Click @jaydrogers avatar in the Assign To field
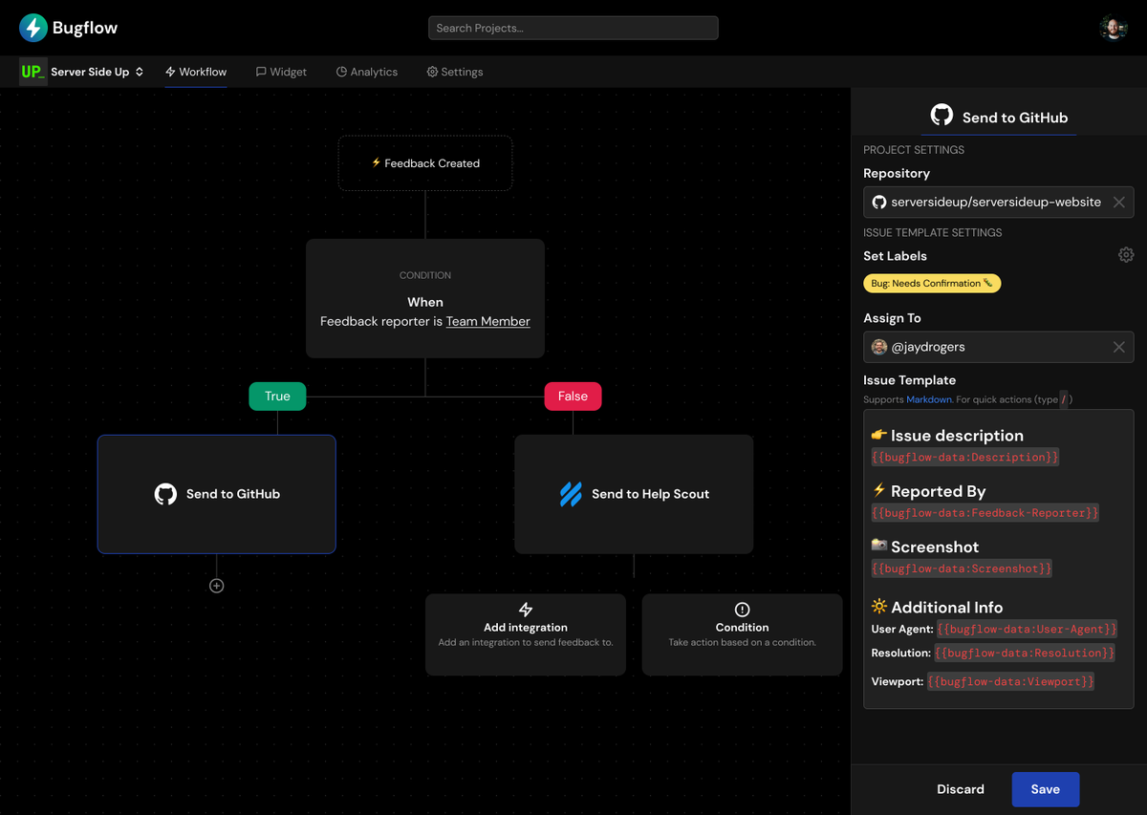Viewport: 1147px width, 815px height. (878, 346)
